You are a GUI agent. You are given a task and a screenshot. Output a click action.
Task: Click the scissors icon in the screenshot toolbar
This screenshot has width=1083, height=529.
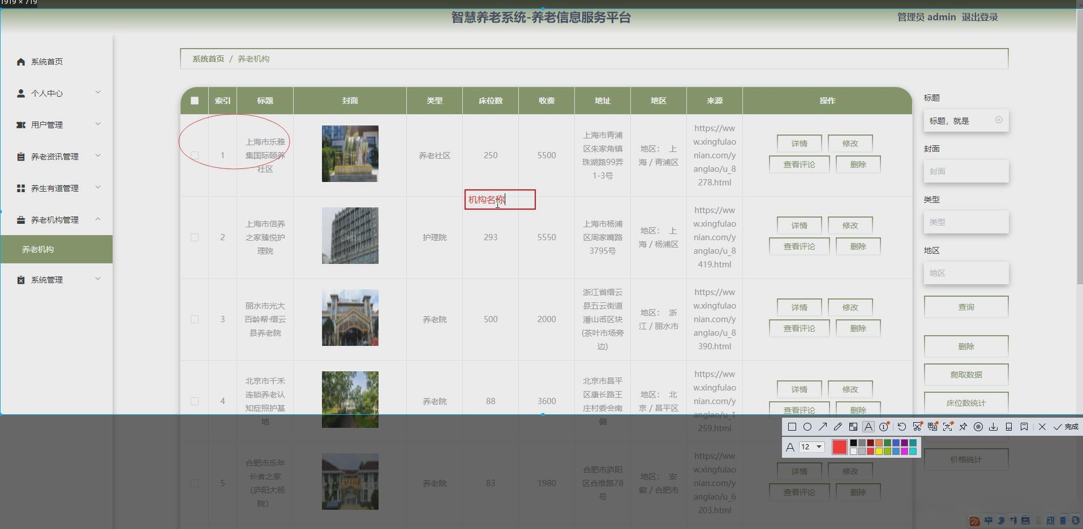[x=917, y=427]
